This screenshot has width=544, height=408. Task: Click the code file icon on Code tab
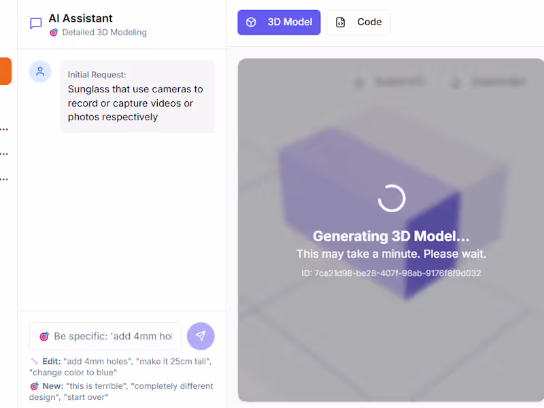click(x=341, y=22)
